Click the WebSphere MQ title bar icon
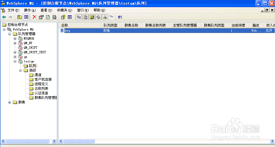The image size is (275, 147). 3,3
